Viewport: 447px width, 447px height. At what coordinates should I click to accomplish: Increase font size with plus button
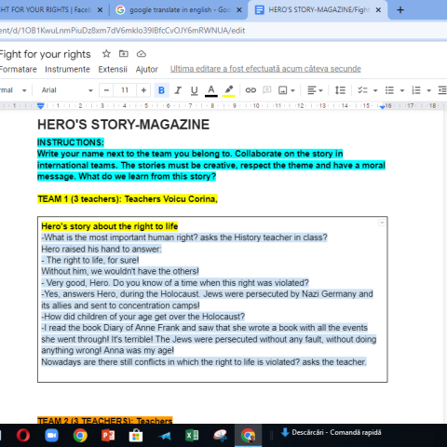[x=143, y=90]
